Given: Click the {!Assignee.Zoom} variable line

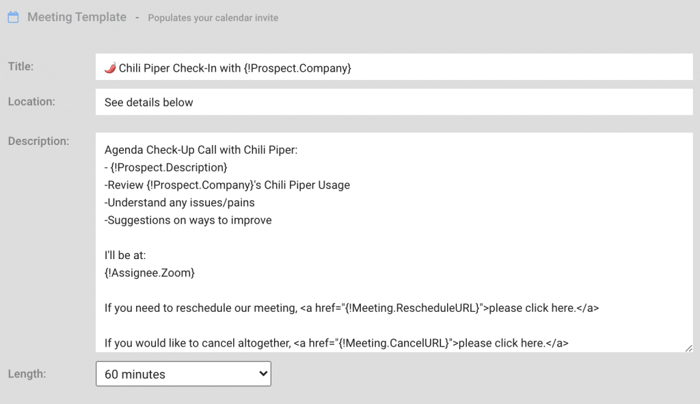Looking at the screenshot, I should click(x=150, y=273).
